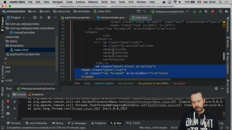232x130 pixels.
Task: Build project with the hammer icon
Action: (145, 12)
